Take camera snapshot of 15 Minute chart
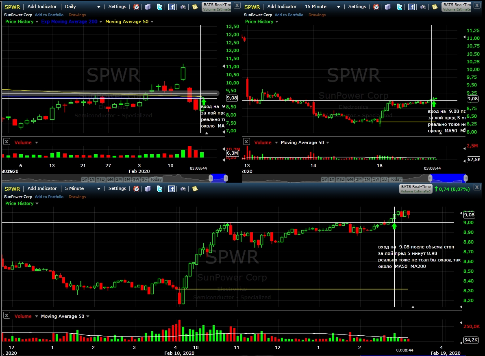This screenshot has height=356, width=485. coord(423,7)
